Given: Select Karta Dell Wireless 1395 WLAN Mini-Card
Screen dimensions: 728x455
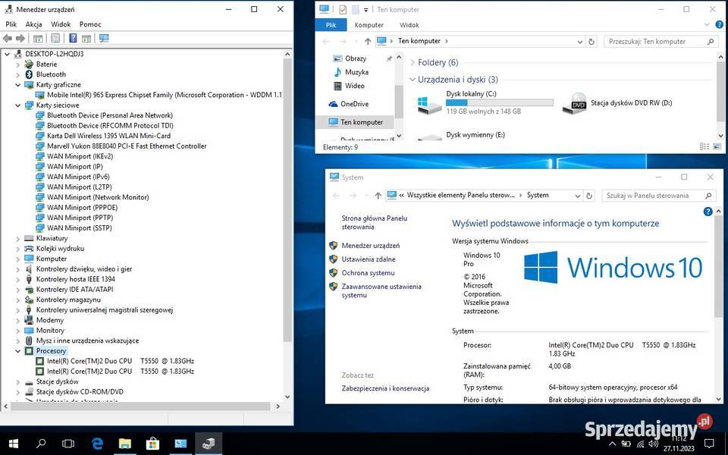Looking at the screenshot, I should [x=108, y=136].
